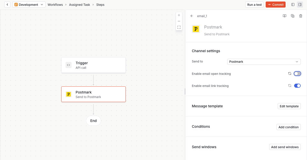
Task: Toggle the split-view panel icon top-right
Action: [293, 4]
